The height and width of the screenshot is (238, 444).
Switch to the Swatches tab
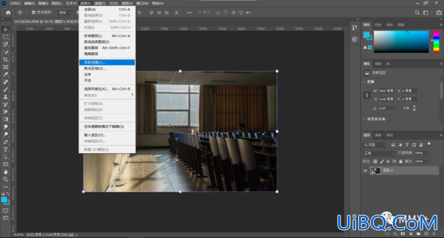tap(378, 25)
